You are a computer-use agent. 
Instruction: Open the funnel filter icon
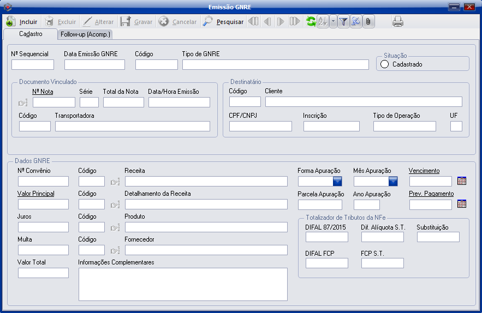[343, 22]
